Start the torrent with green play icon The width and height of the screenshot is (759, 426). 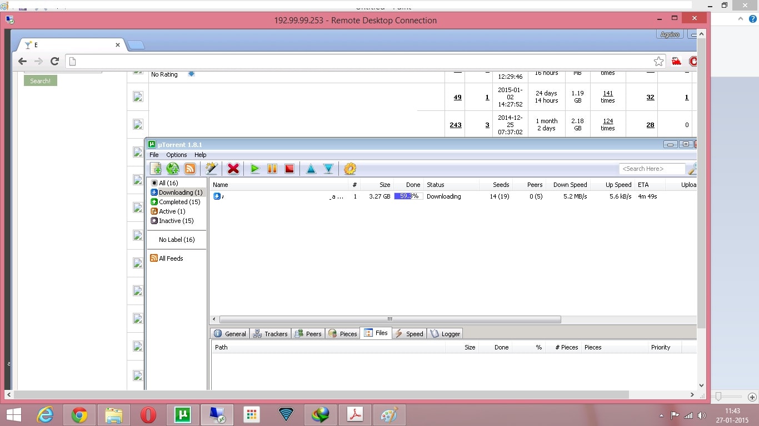[x=254, y=169]
